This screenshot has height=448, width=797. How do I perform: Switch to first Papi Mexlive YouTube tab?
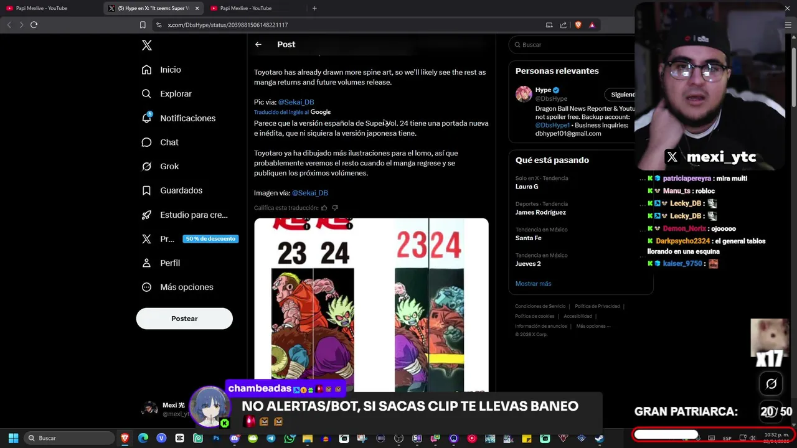(x=50, y=8)
